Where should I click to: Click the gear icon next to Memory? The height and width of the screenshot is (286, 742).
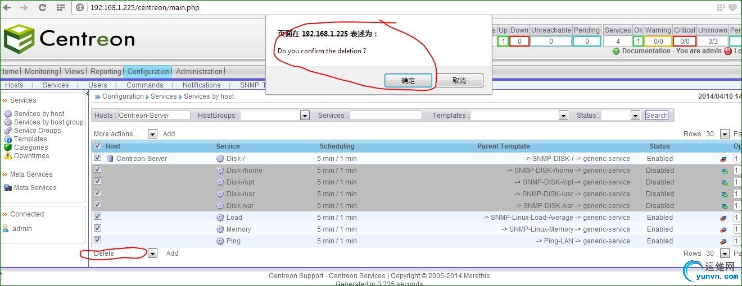click(220, 229)
